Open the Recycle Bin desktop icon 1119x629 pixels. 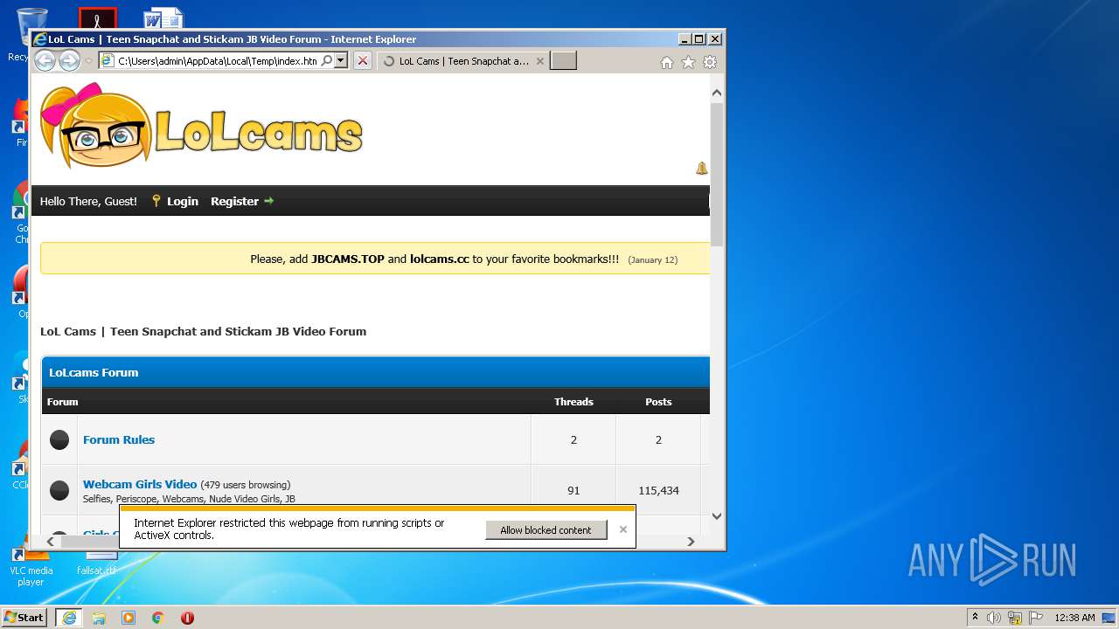click(31, 28)
